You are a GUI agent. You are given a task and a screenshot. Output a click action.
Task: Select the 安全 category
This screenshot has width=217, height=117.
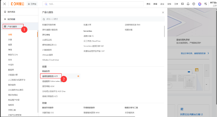pyautogui.click(x=10, y=60)
